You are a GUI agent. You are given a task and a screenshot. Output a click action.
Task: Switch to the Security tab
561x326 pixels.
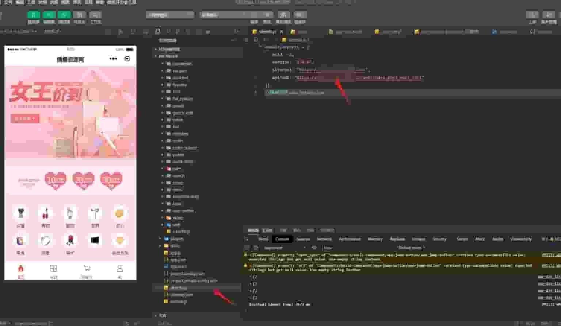tap(439, 239)
